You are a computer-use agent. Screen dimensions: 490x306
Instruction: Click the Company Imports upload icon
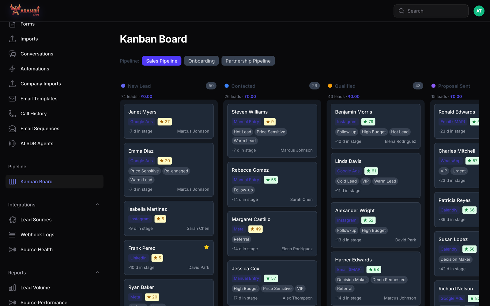point(12,84)
